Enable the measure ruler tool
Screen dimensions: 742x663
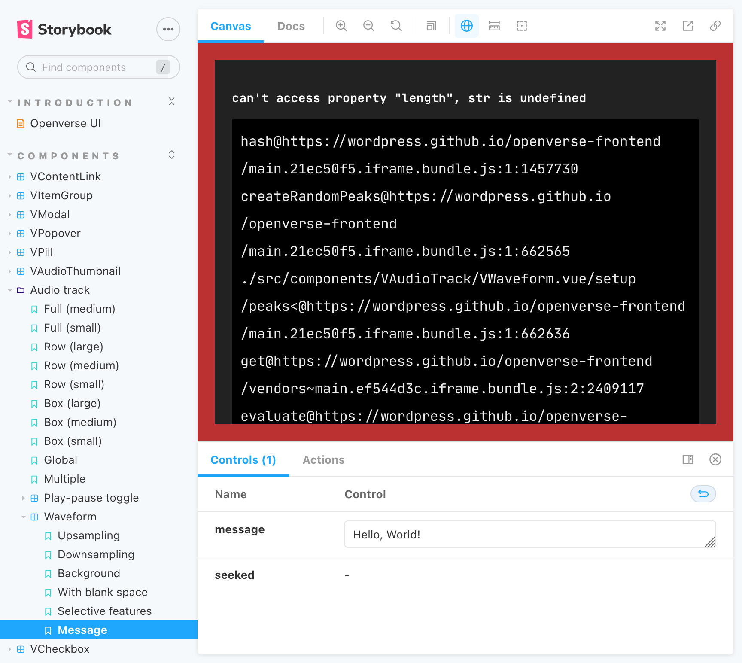click(494, 26)
